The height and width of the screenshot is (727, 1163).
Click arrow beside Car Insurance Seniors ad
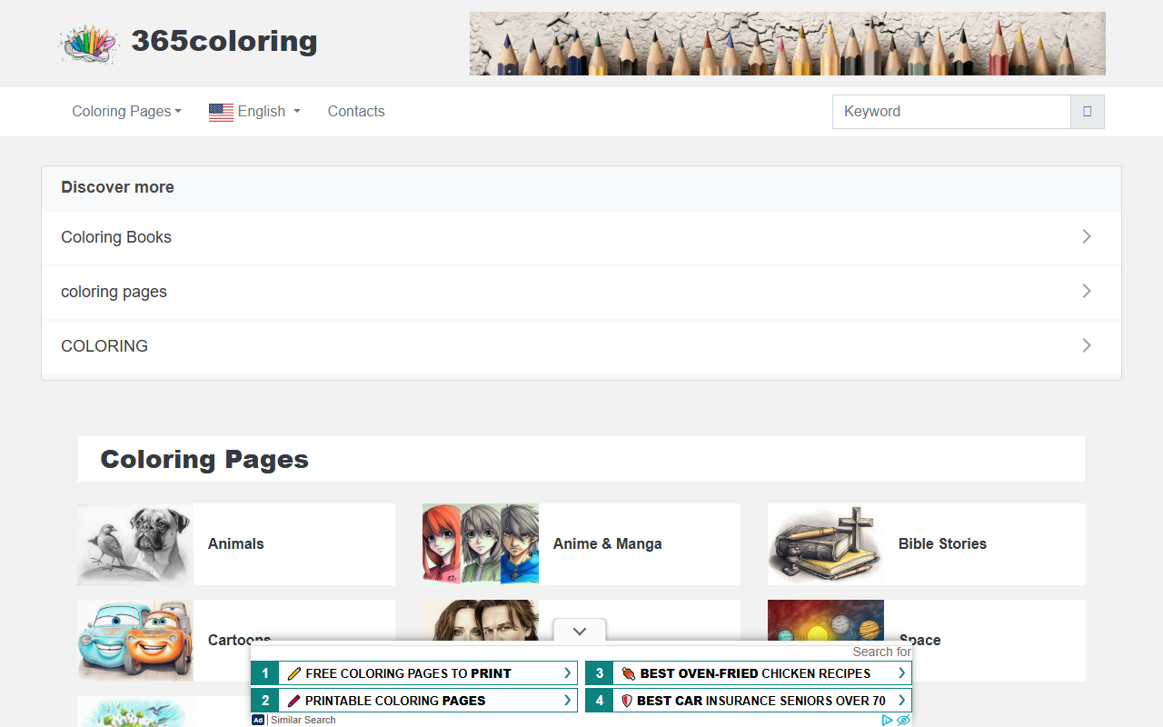pyautogui.click(x=901, y=701)
